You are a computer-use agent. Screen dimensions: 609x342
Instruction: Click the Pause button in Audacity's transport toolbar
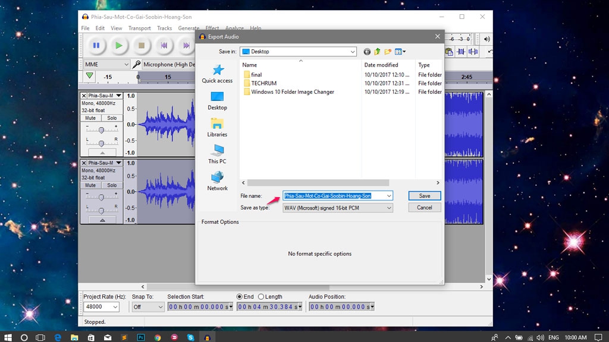pos(96,46)
